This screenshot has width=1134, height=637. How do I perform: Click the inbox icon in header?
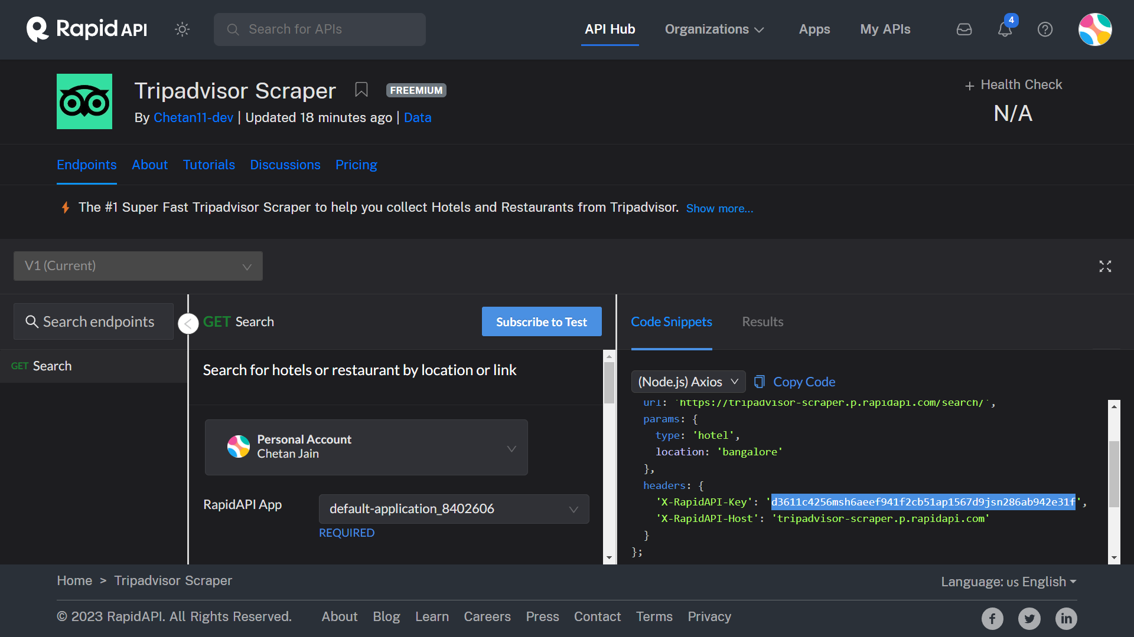(964, 29)
